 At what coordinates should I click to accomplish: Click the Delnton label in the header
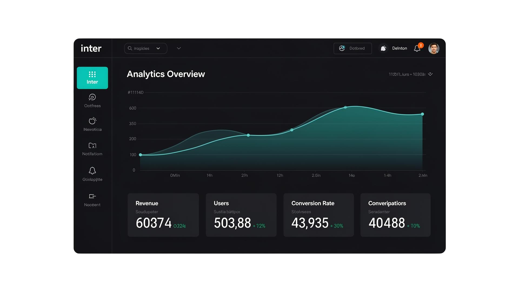pos(399,48)
